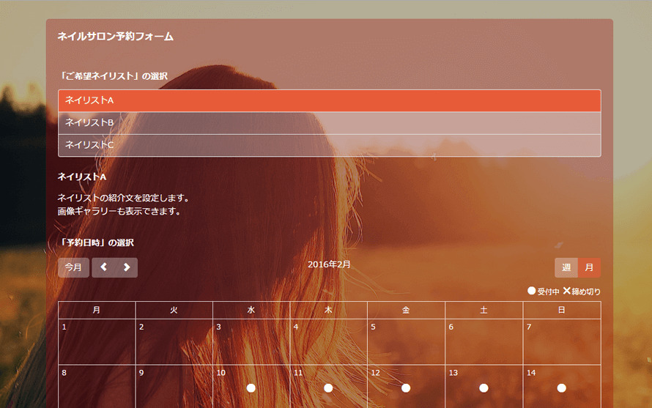Click the February 3 calendar cell
The width and height of the screenshot is (652, 408).
click(251, 342)
